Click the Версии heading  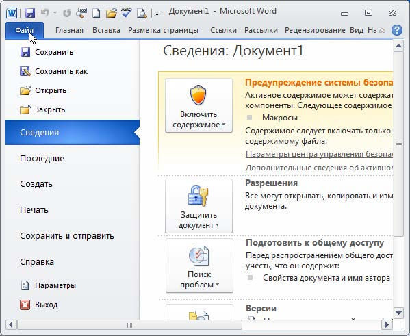pos(261,308)
